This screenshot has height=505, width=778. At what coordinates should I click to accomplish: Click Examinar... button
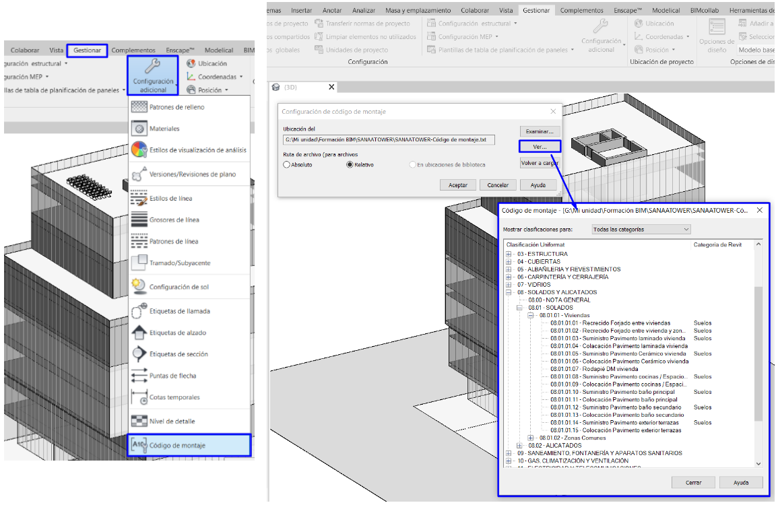click(x=540, y=131)
